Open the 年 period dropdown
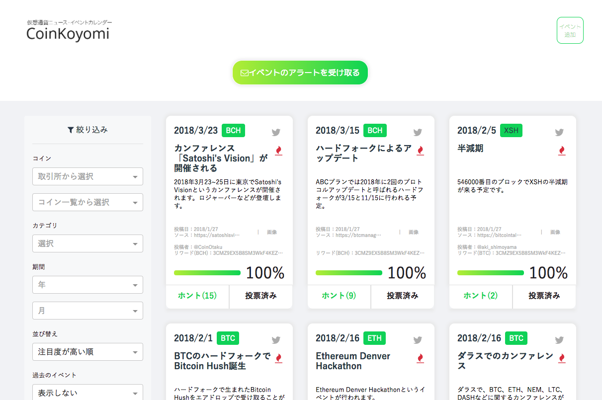 87,285
